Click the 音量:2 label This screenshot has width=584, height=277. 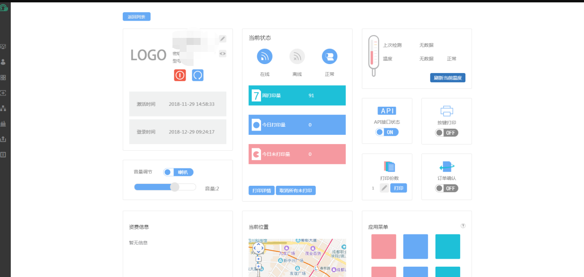[212, 189]
